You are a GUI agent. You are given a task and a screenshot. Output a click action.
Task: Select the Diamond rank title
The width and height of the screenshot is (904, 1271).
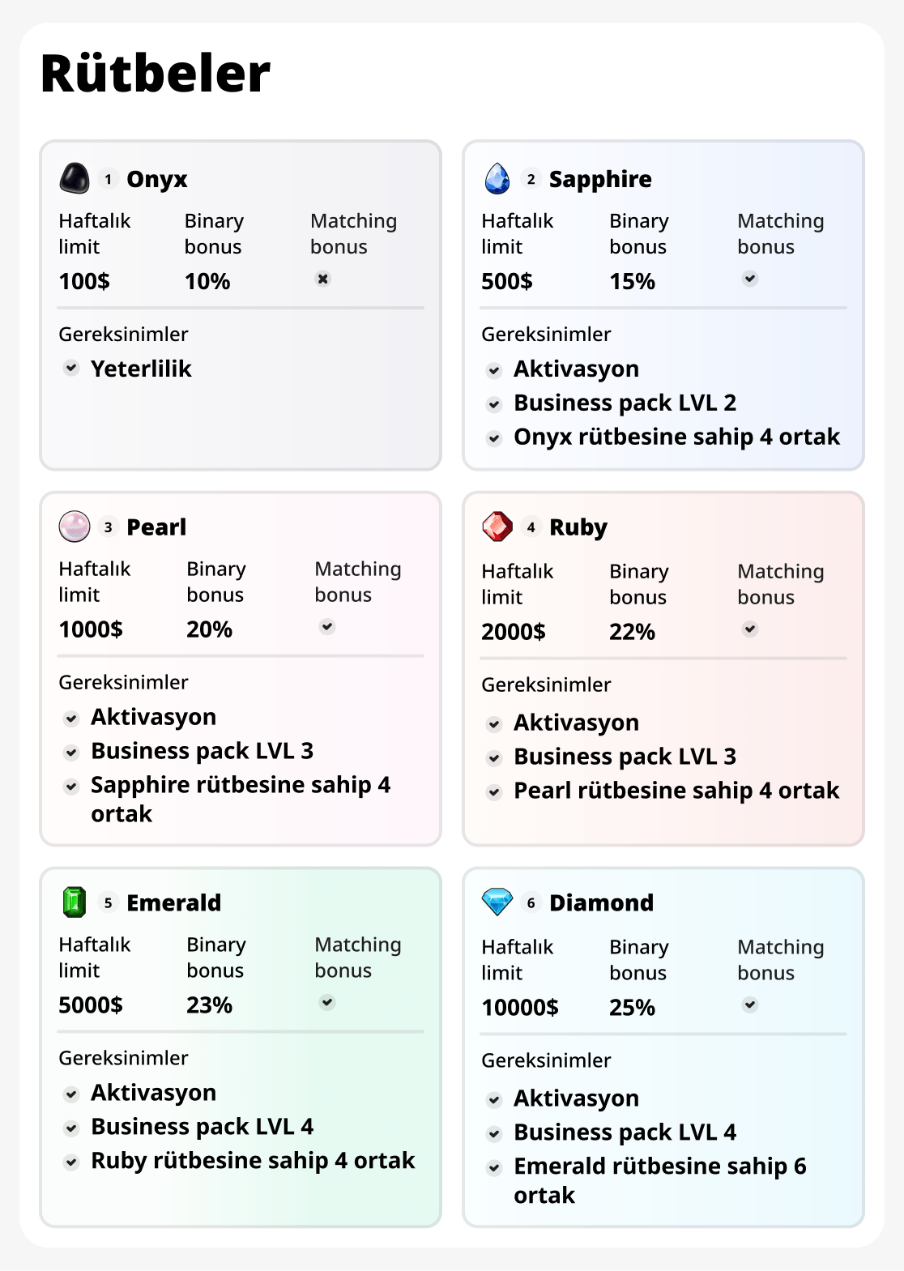click(601, 902)
